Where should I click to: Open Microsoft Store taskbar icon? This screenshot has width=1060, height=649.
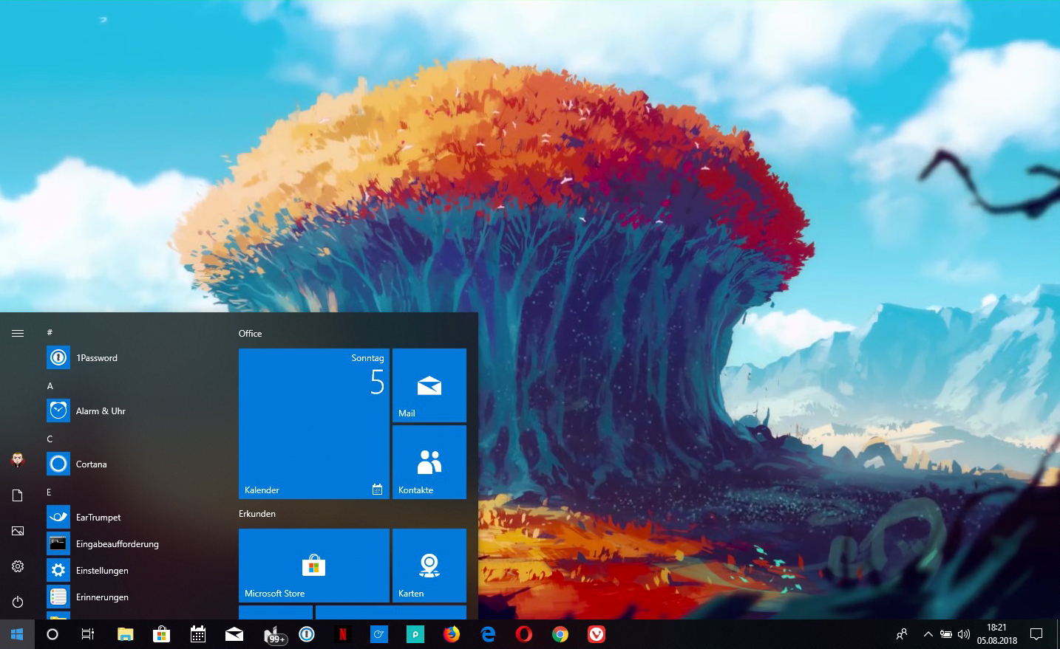point(161,634)
